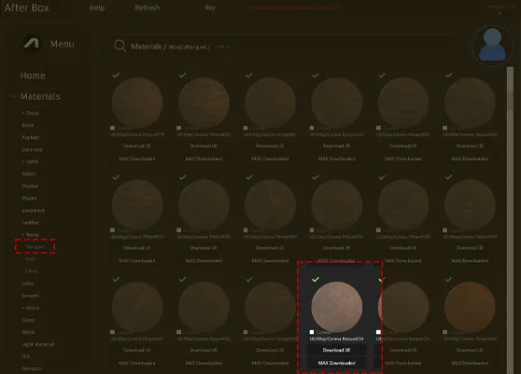Tick the Corona checkbox for Parquet019

112,128
